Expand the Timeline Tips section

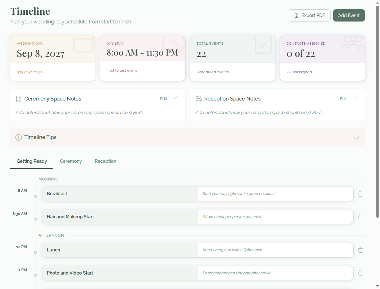pos(356,138)
